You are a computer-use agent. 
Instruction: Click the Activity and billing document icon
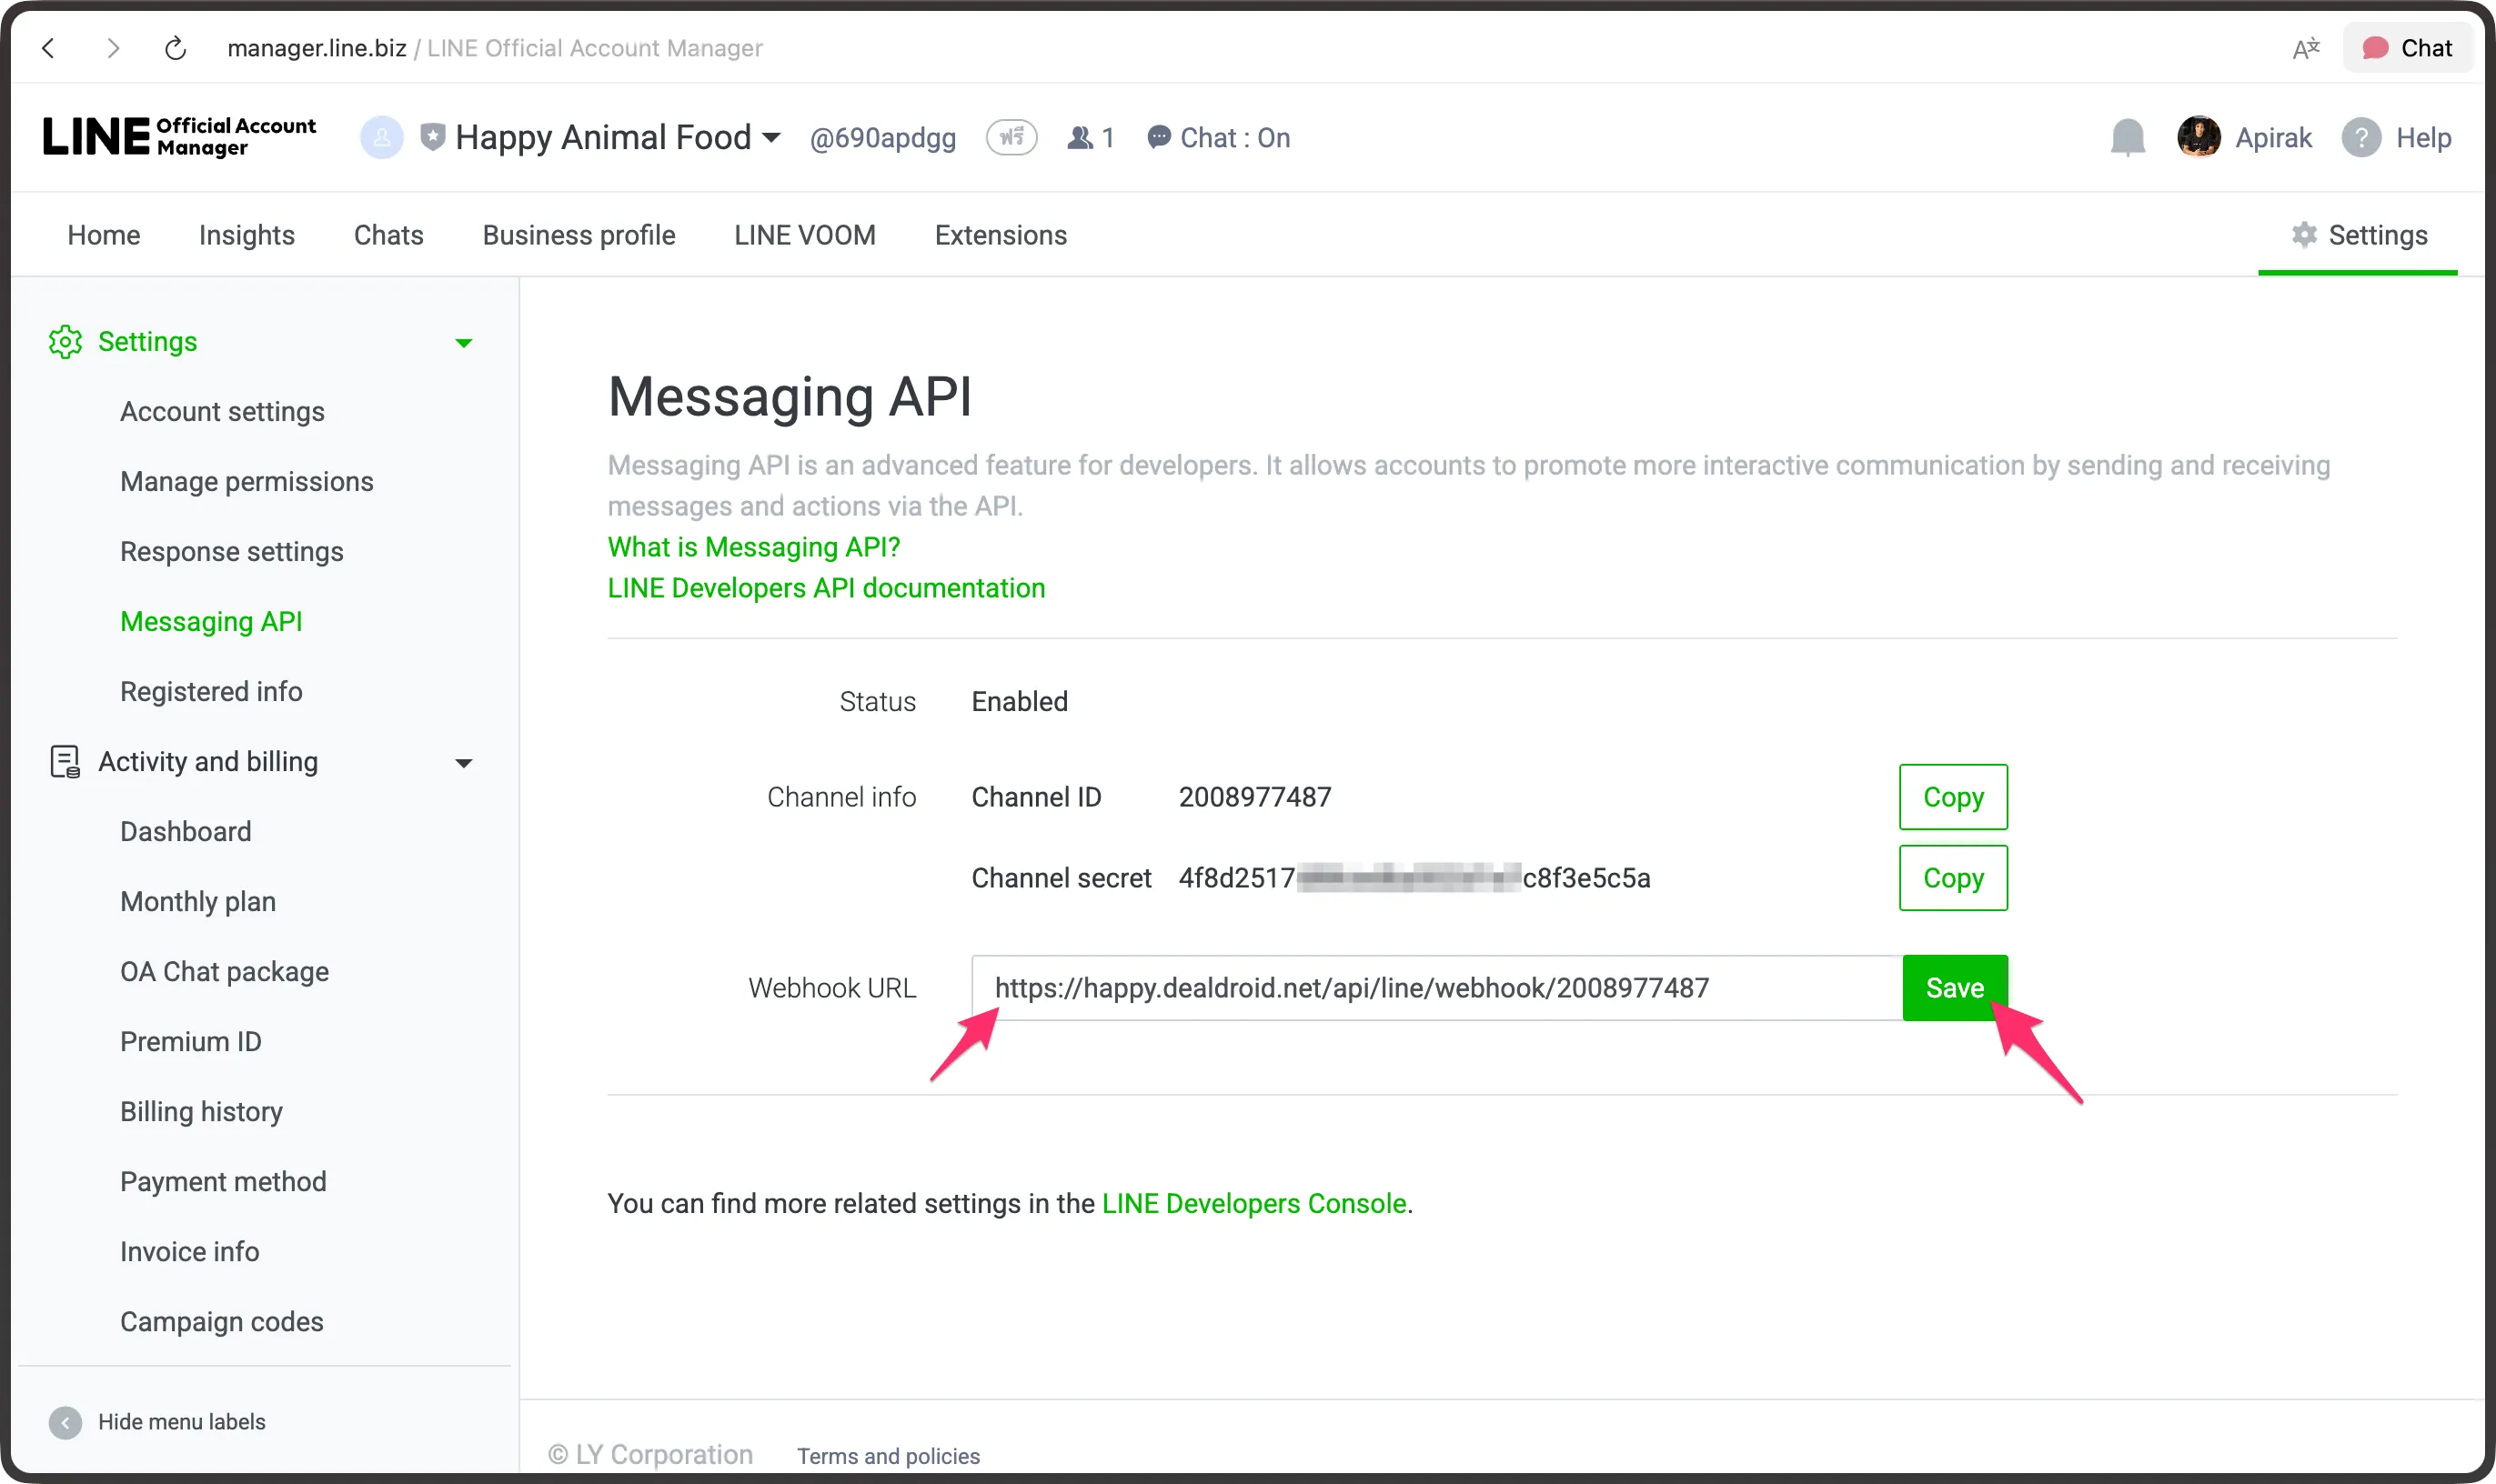coord(64,761)
